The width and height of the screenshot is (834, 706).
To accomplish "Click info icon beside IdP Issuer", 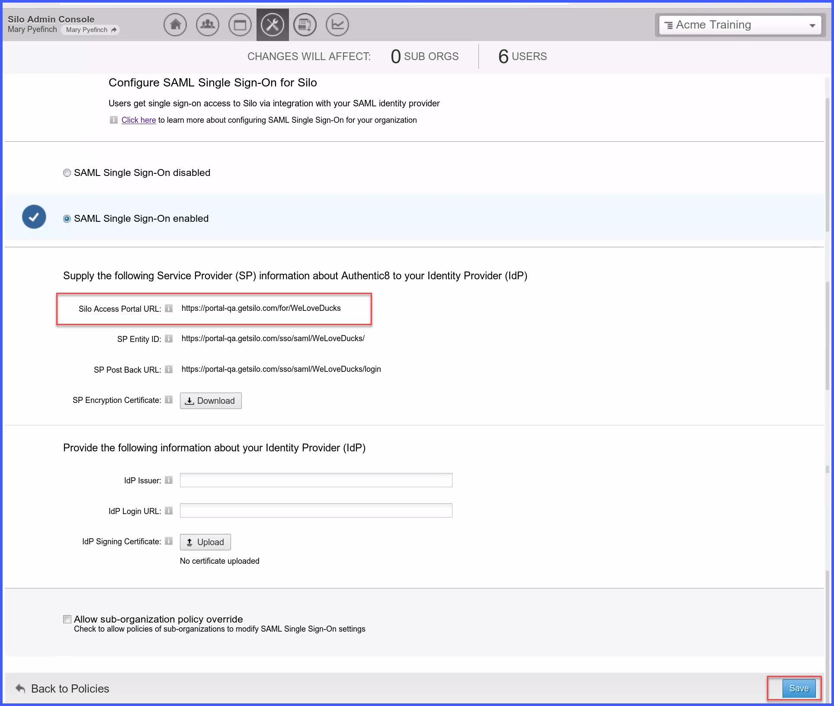I will coord(169,480).
